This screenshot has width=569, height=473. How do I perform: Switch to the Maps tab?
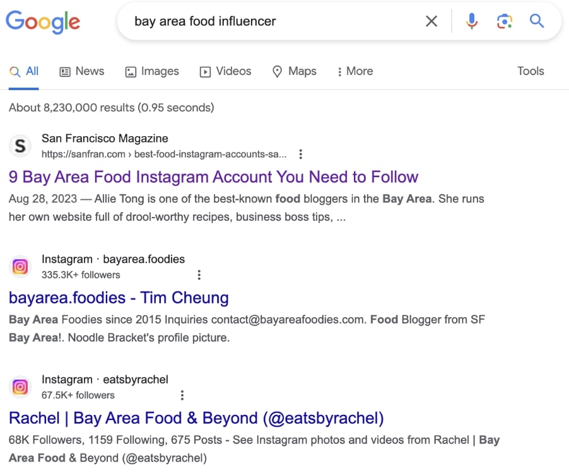[x=294, y=71]
